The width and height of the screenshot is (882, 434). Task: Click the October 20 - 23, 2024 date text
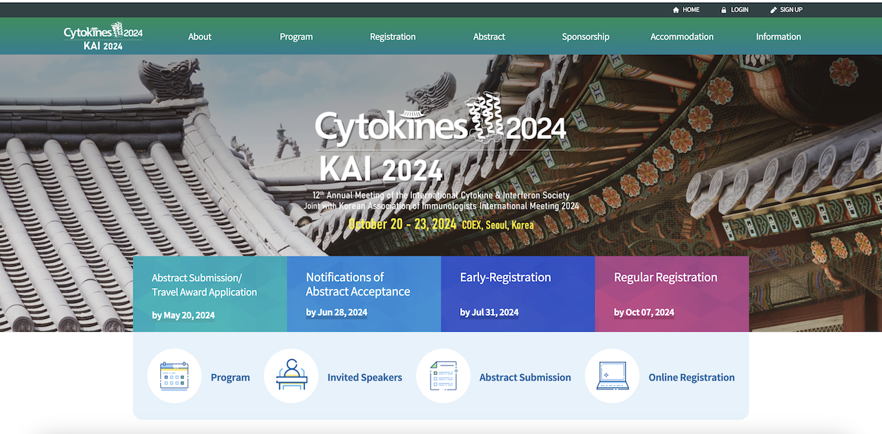[x=402, y=224]
